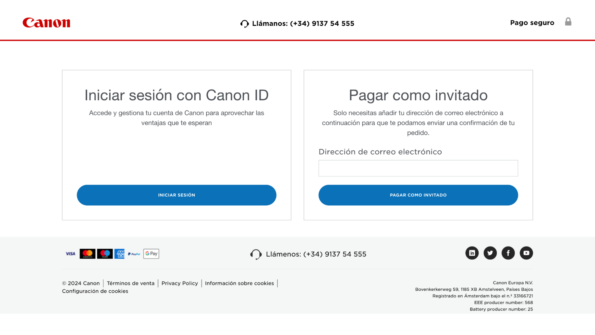595x335 pixels.
Task: Click the Google Pay payment icon
Action: click(151, 254)
